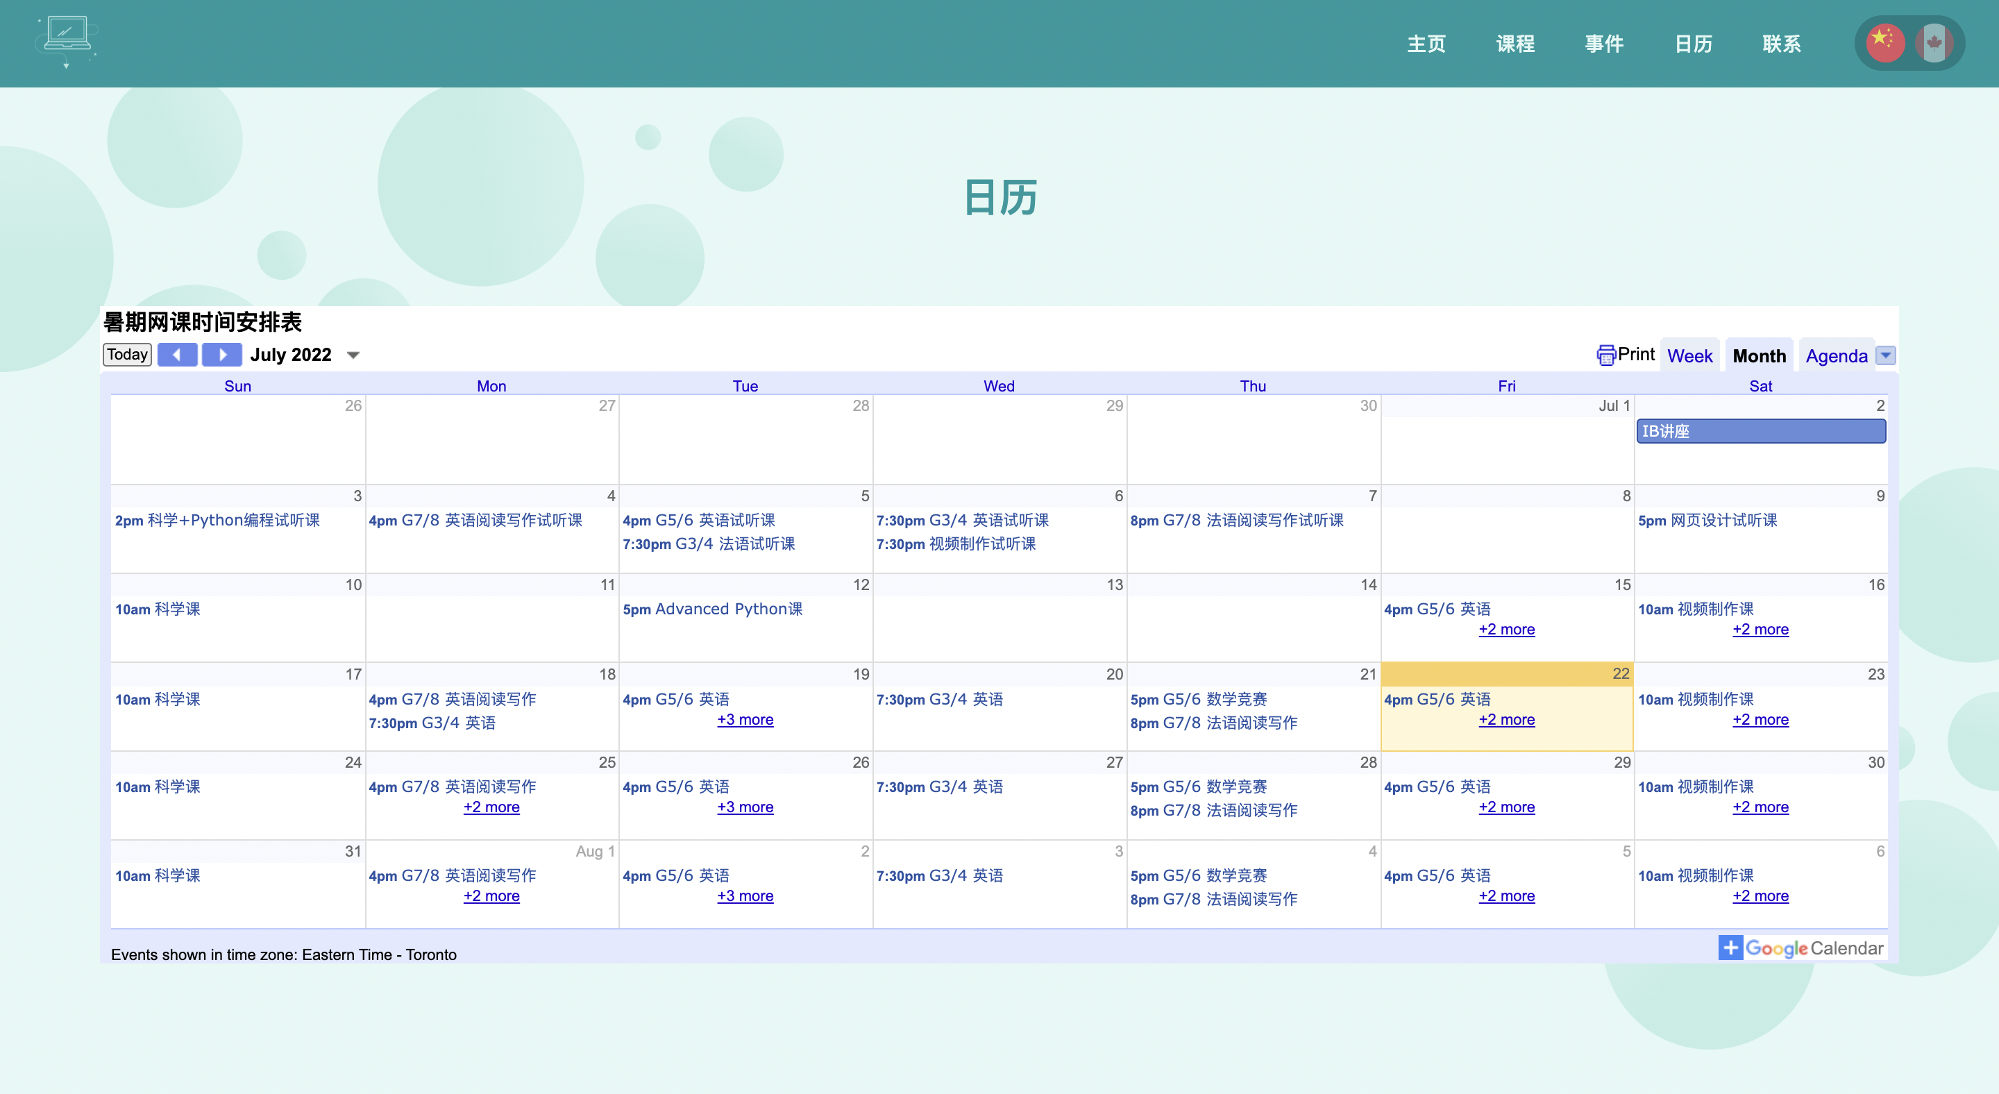Open the blue IB讲座 event bar
This screenshot has width=1999, height=1094.
[x=1760, y=431]
